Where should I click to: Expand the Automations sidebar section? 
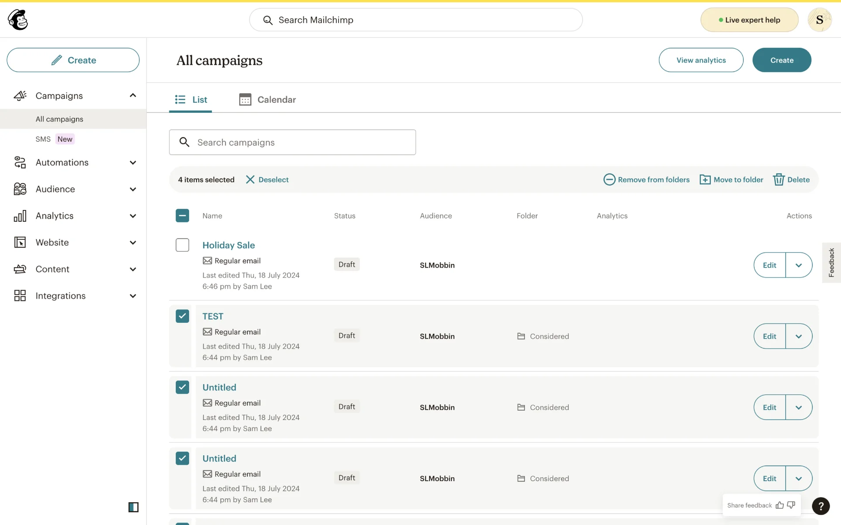pyautogui.click(x=133, y=163)
